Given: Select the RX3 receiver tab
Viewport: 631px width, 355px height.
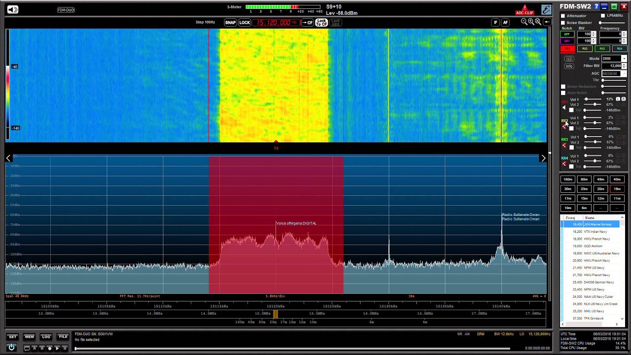Looking at the screenshot, I should 602,49.
